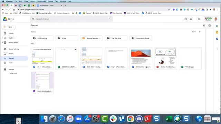Image resolution: width=221 pixels, height=124 pixels.
Task: Click the get add-ons plus icon
Action: [217, 49]
